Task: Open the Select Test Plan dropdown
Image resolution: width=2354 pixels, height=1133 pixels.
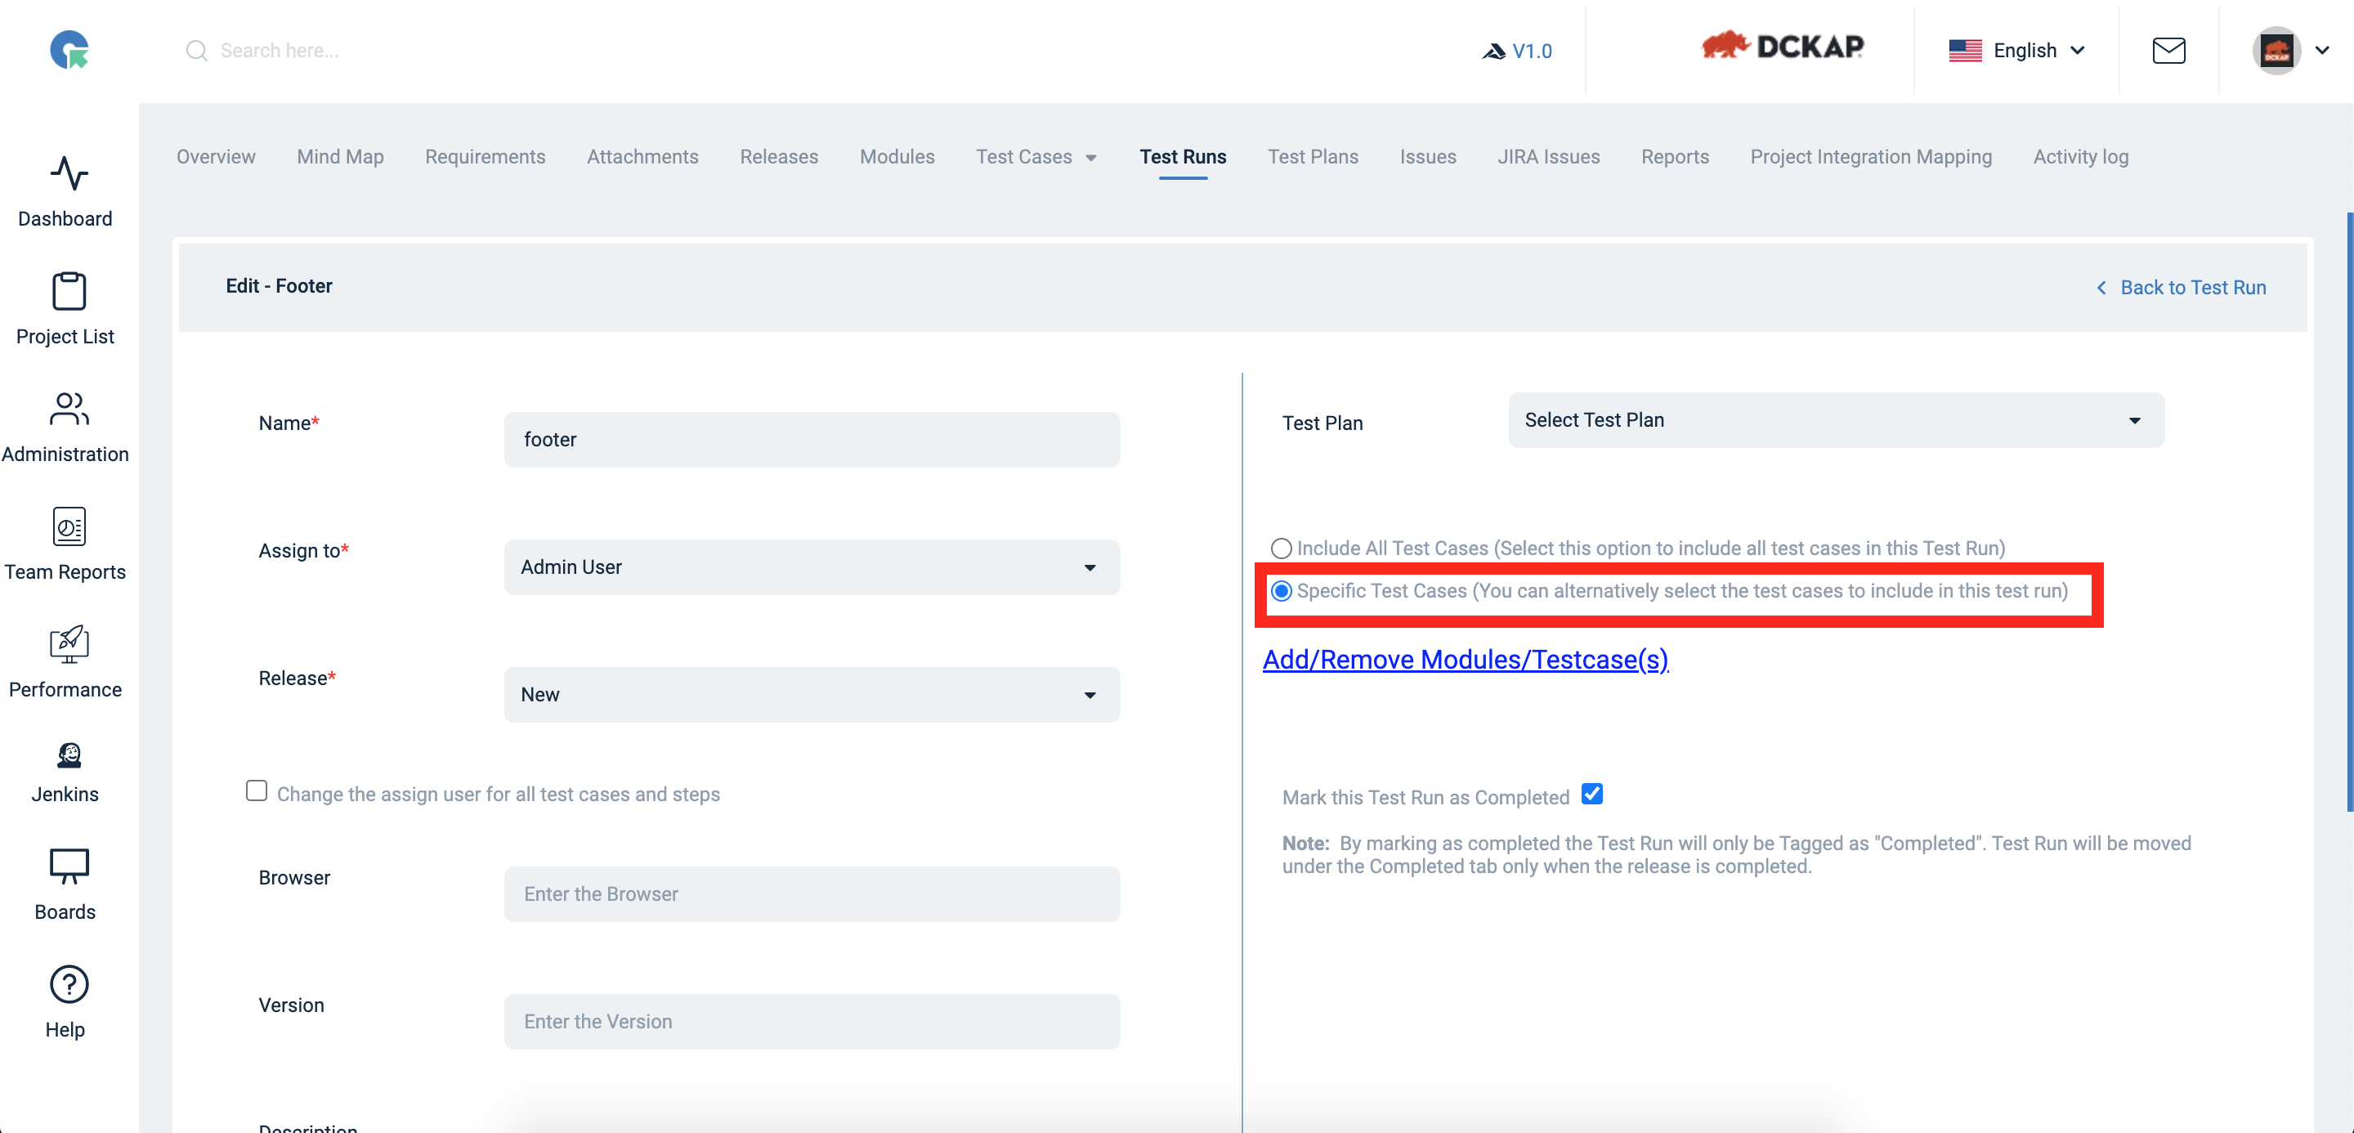Action: tap(1836, 420)
